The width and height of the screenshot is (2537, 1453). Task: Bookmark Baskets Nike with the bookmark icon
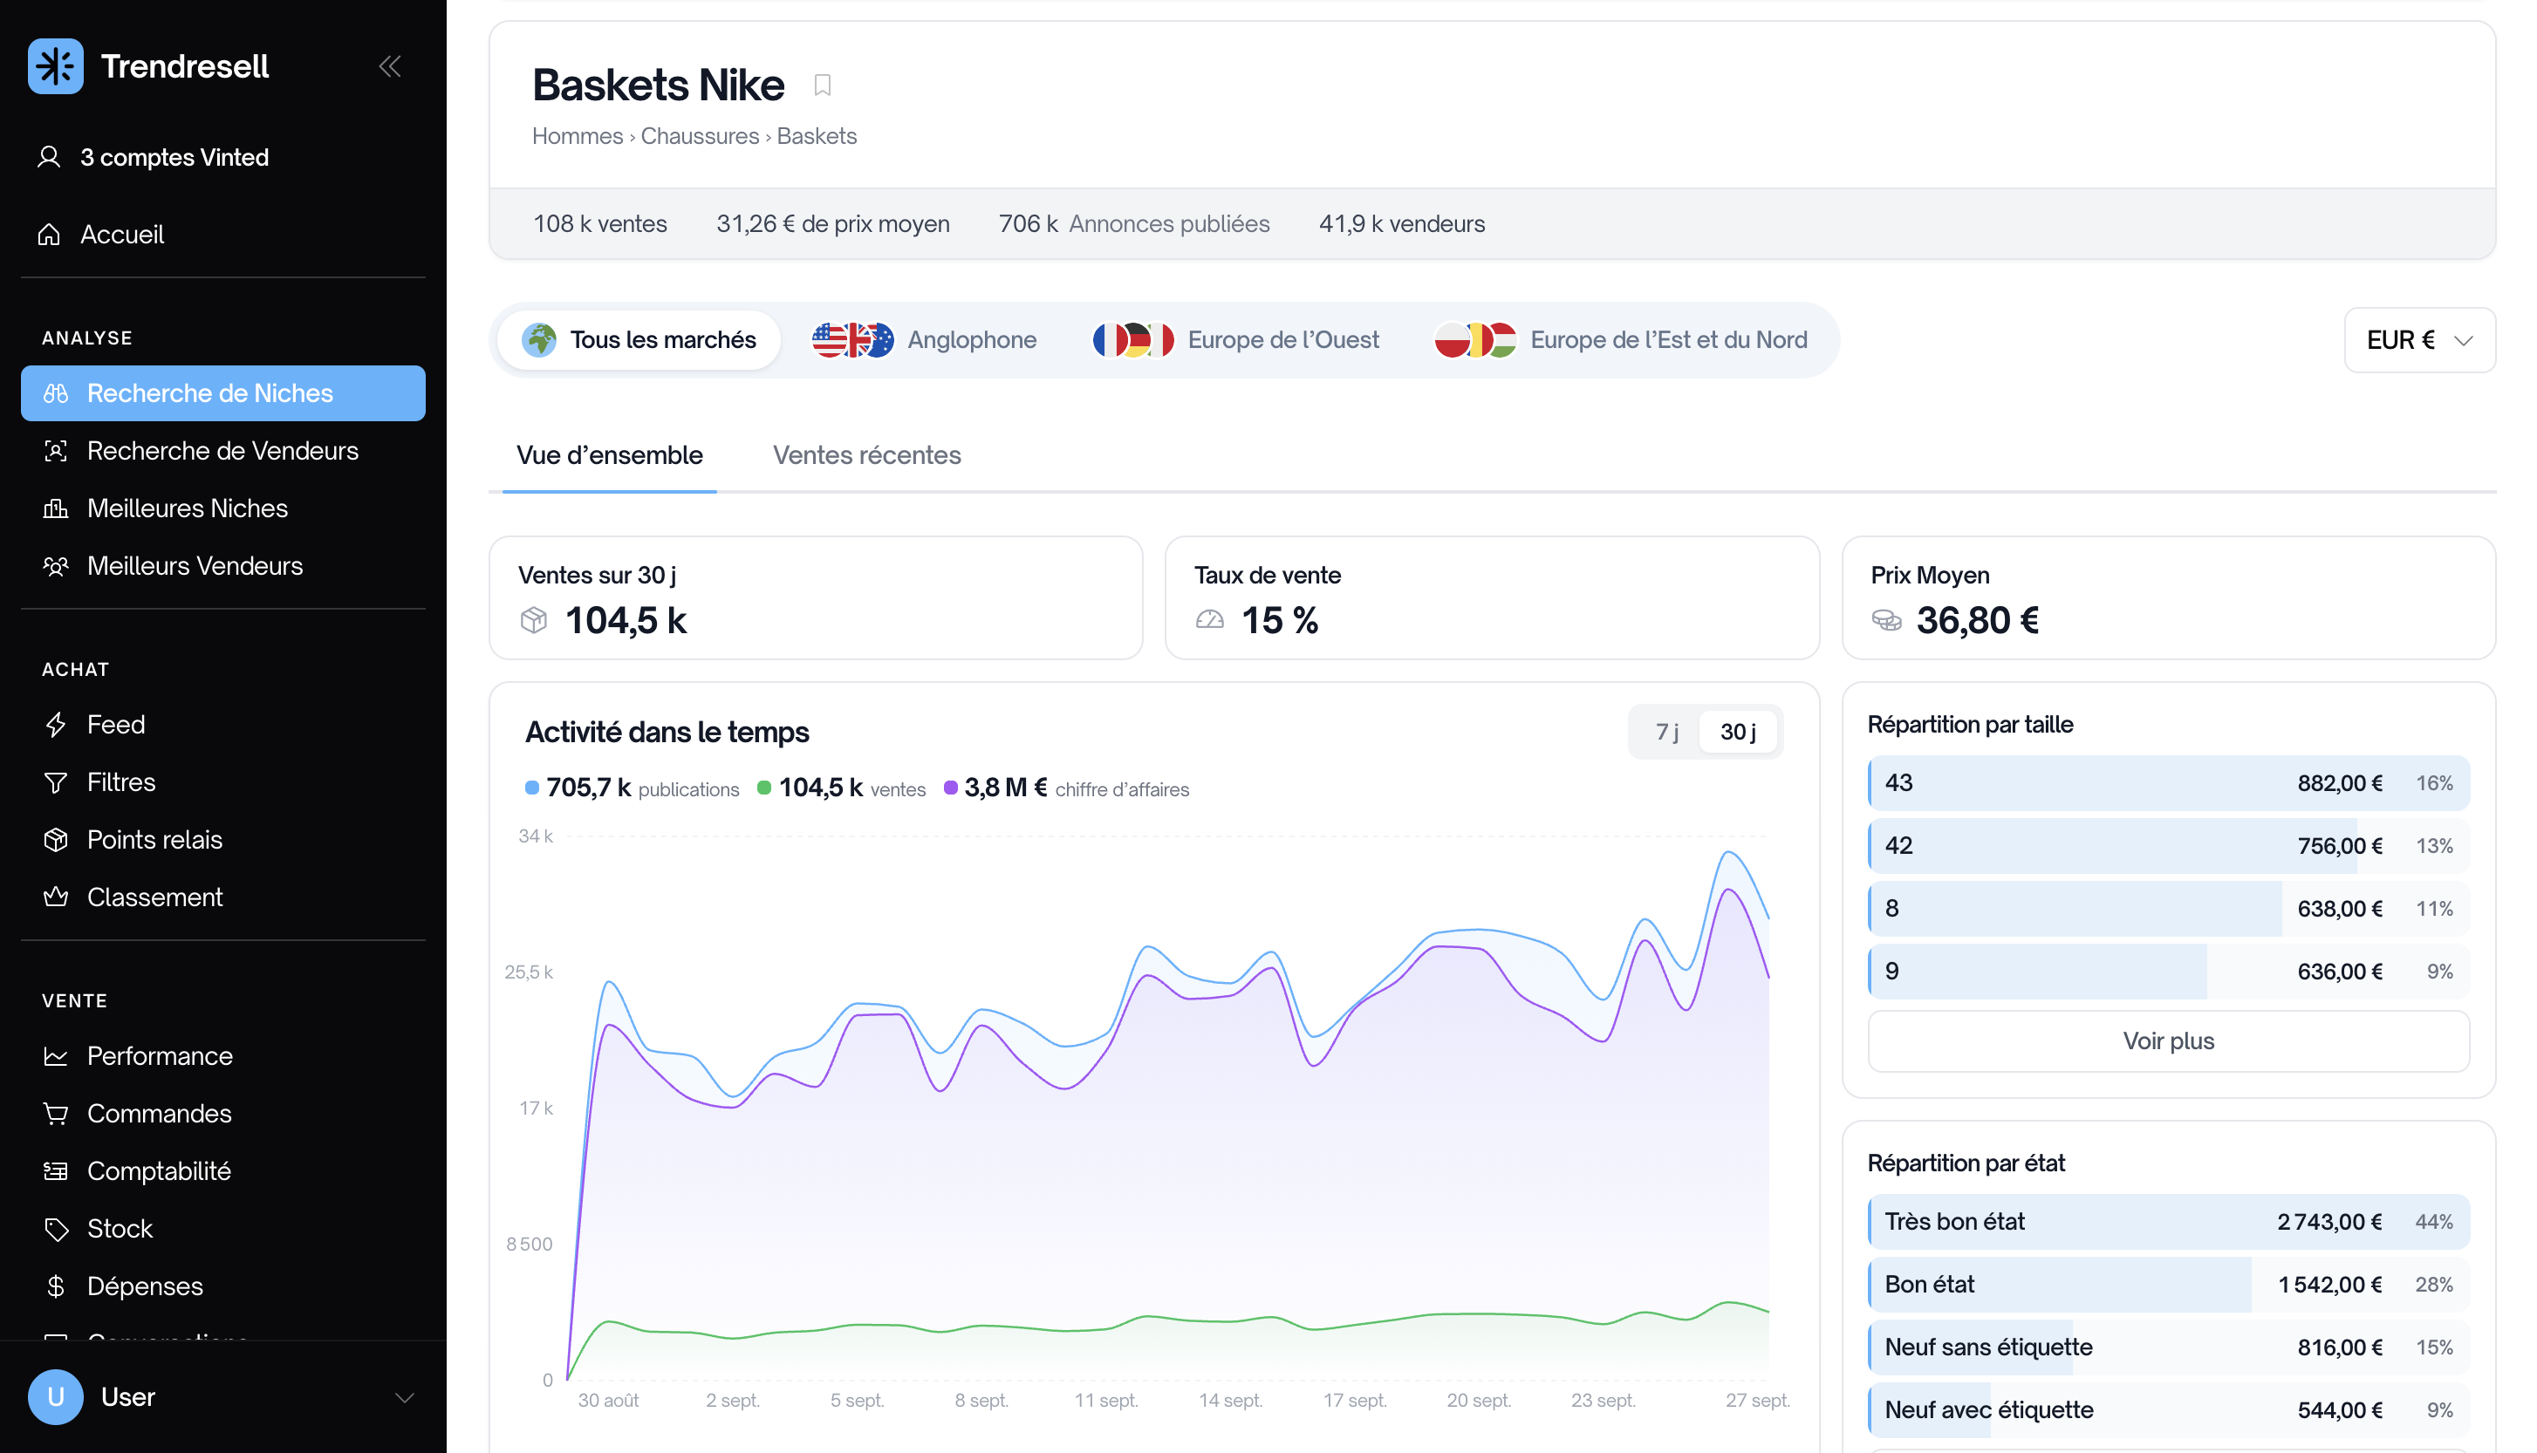823,85
